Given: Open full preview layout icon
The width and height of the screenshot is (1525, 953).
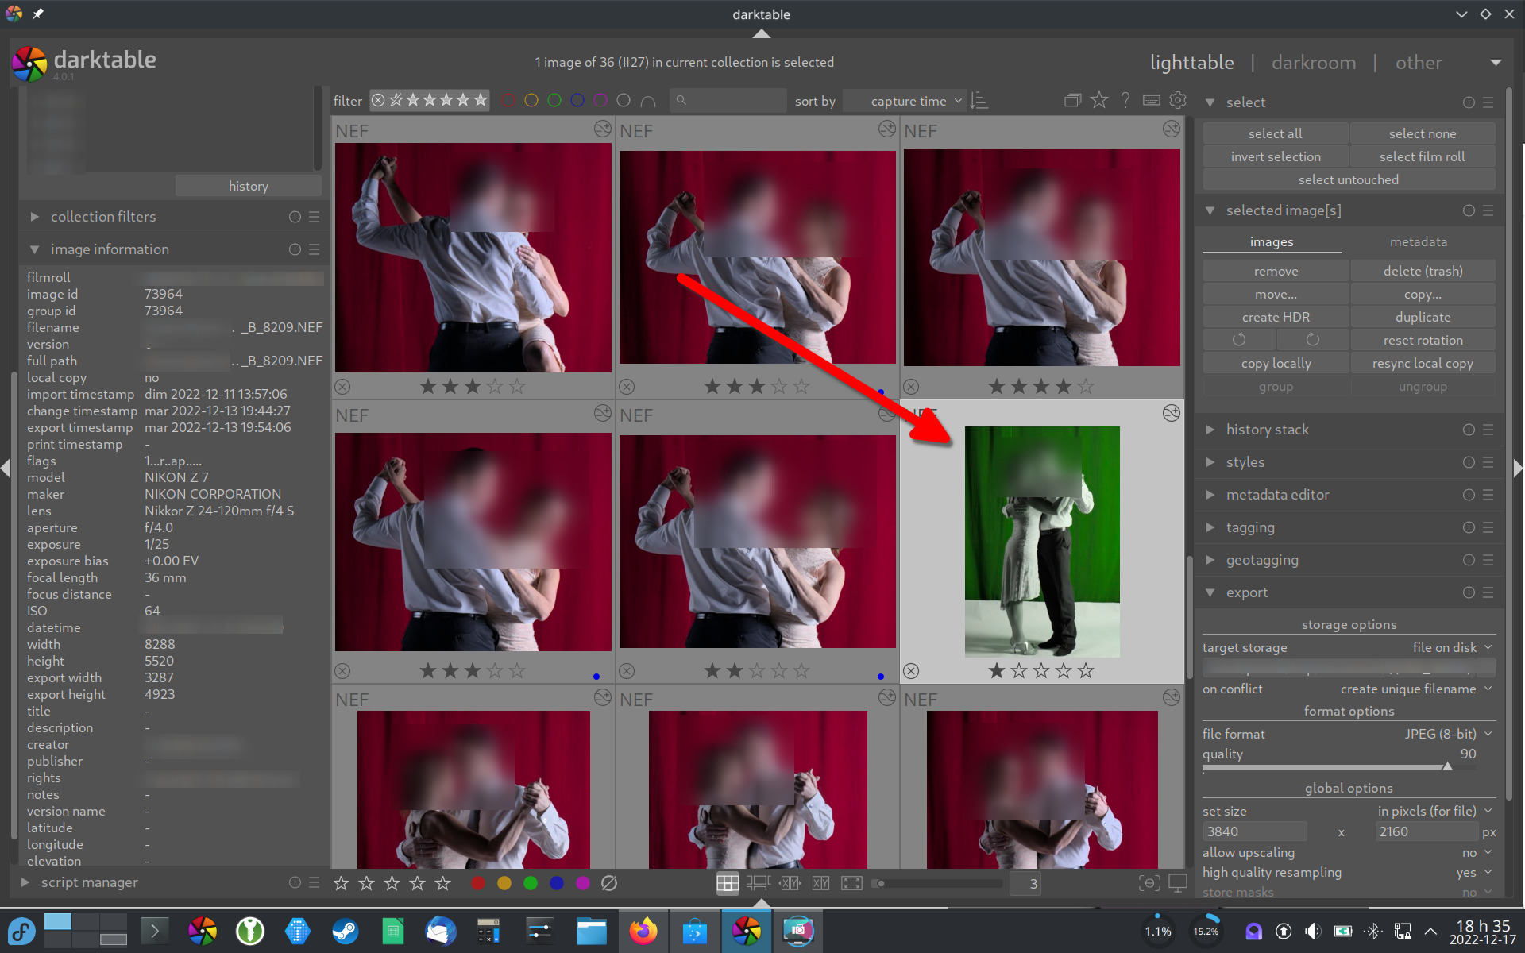Looking at the screenshot, I should 851,883.
